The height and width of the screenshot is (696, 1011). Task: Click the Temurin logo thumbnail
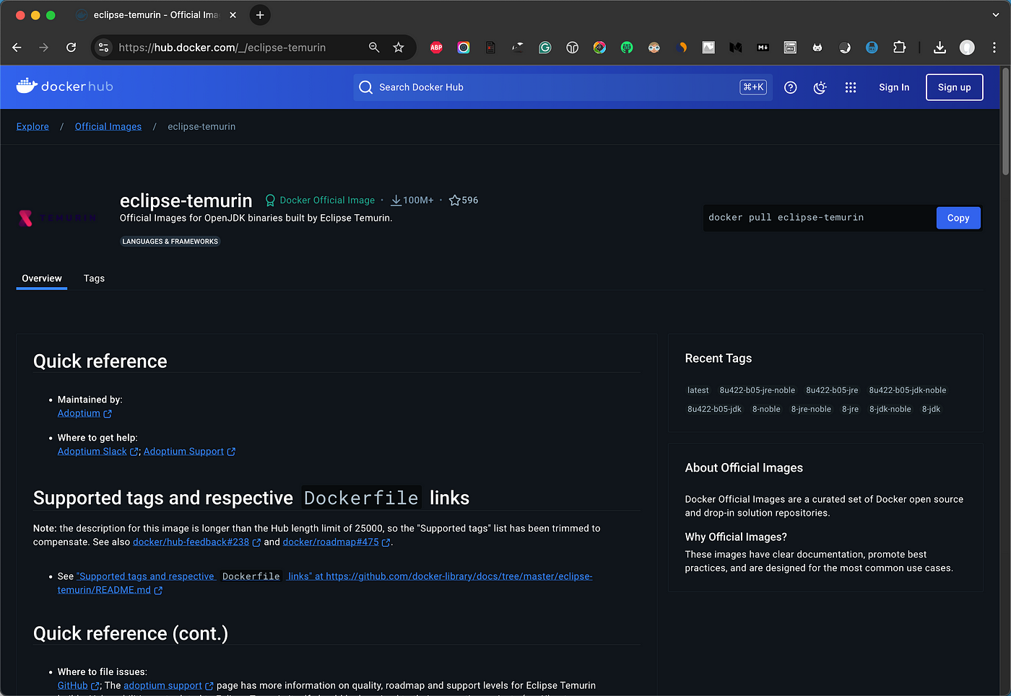tap(58, 218)
